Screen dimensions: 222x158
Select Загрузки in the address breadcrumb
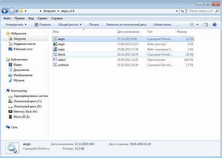(x=49, y=11)
